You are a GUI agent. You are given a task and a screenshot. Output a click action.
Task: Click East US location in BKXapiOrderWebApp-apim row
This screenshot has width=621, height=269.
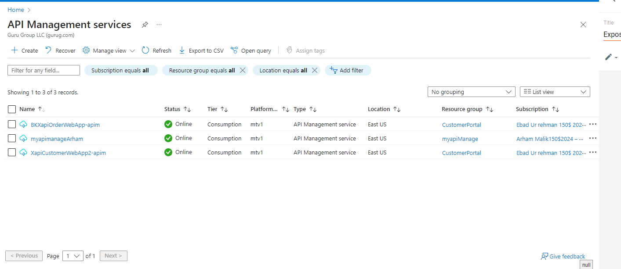[x=377, y=125]
